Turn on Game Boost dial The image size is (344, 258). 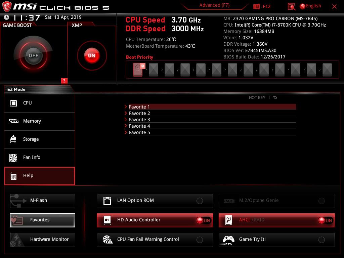[33, 55]
